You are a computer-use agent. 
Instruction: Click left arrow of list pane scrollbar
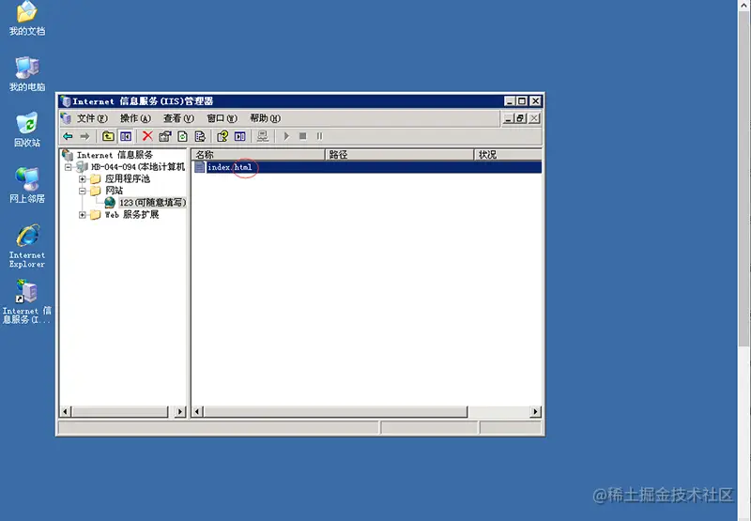click(x=197, y=411)
